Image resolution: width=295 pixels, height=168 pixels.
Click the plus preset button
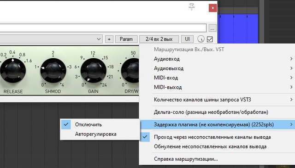109,39
